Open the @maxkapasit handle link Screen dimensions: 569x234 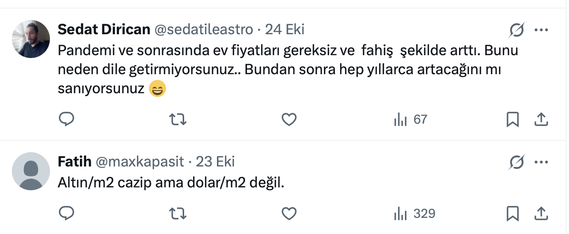click(140, 162)
